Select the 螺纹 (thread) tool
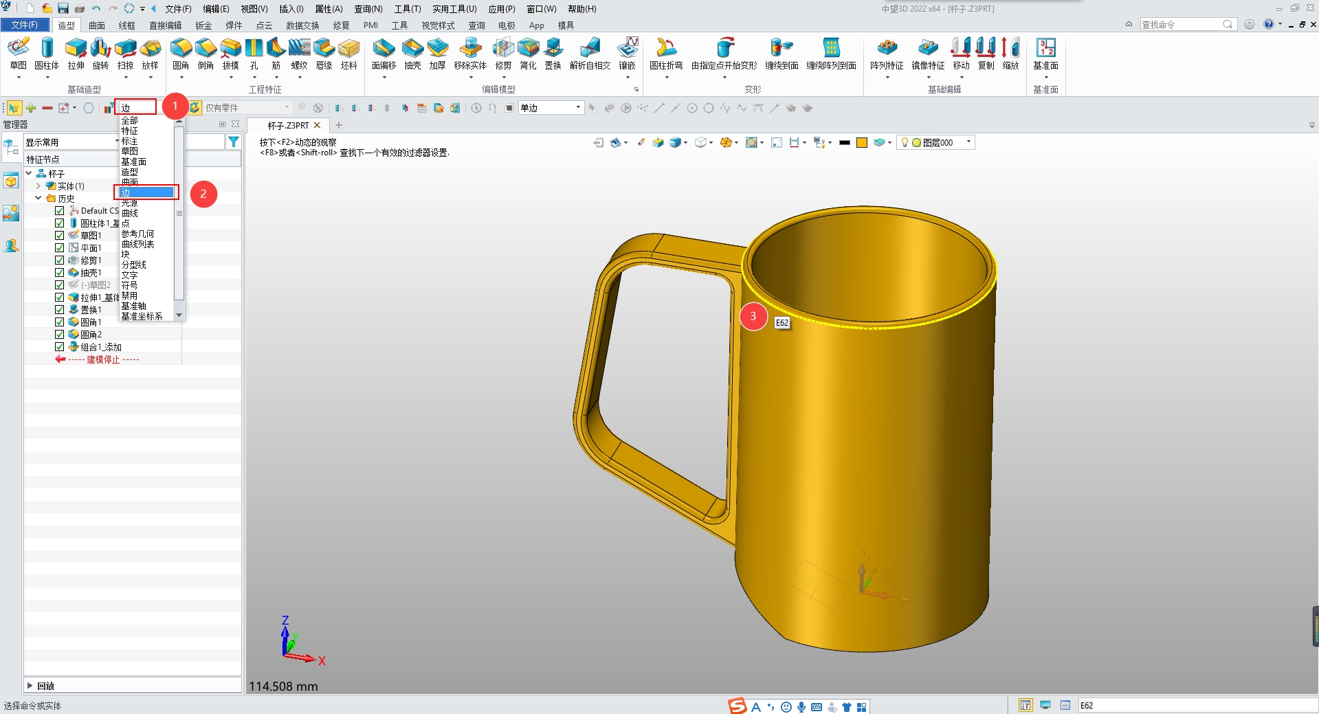 (299, 55)
